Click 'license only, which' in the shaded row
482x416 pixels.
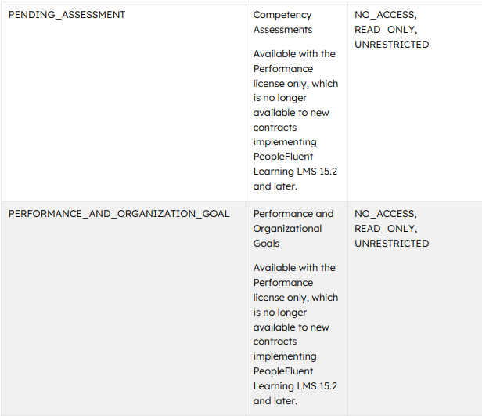(295, 298)
